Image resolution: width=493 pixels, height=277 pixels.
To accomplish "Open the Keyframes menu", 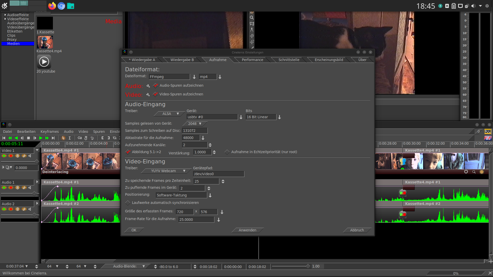I will pyautogui.click(x=50, y=132).
